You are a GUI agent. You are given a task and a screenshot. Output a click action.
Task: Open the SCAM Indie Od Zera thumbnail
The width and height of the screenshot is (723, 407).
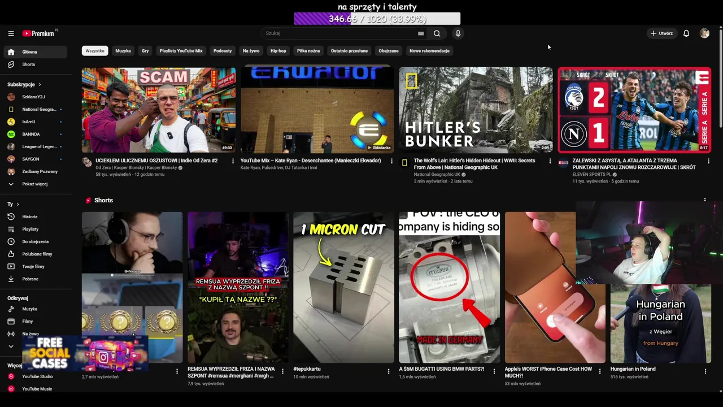(159, 110)
